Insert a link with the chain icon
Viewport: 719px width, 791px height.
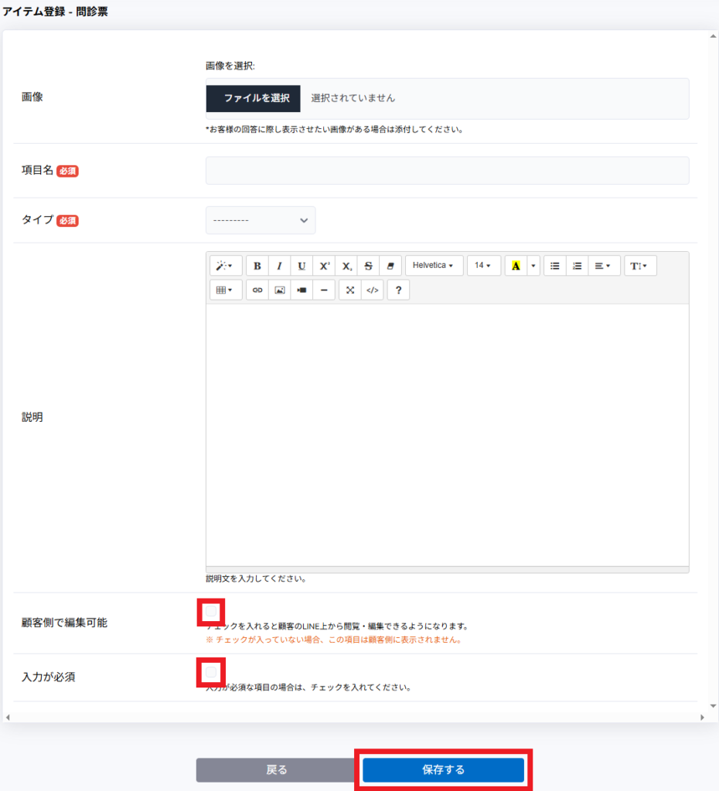[x=257, y=290]
